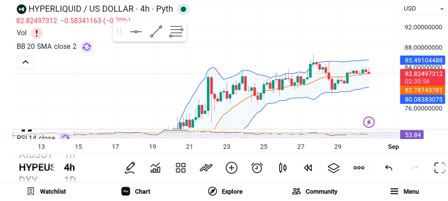The height and width of the screenshot is (201, 448).
Task: Click the 4h timeframe beside HYPEUS
Action: pos(69,167)
